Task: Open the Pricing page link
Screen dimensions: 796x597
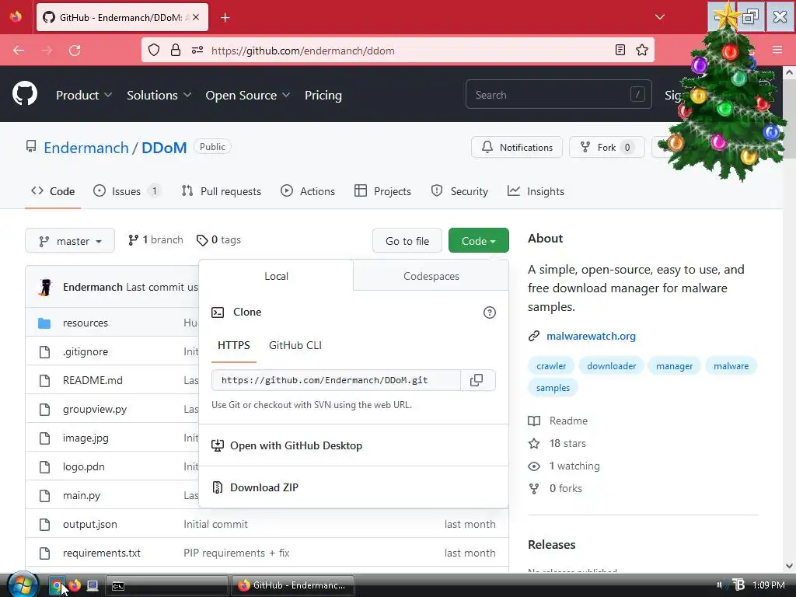Action: (323, 95)
